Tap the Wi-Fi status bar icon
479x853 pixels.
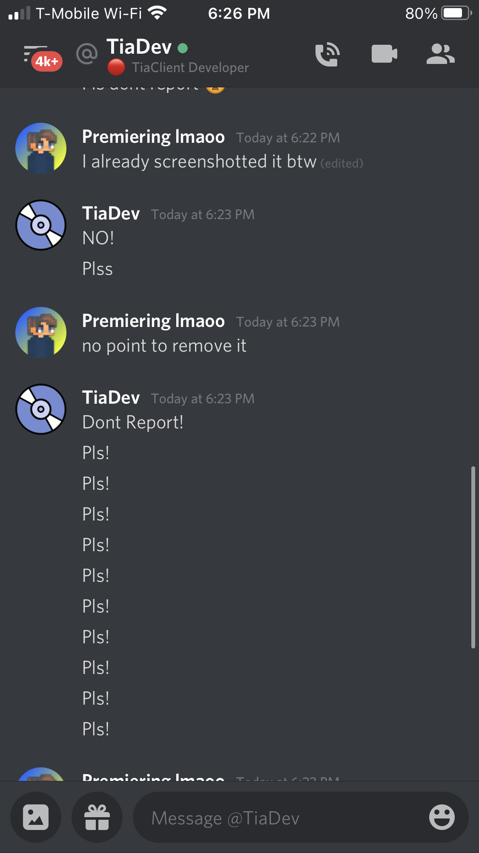(158, 13)
